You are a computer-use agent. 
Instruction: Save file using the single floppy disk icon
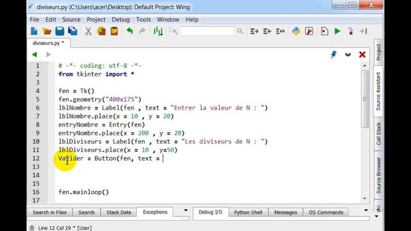(60, 31)
